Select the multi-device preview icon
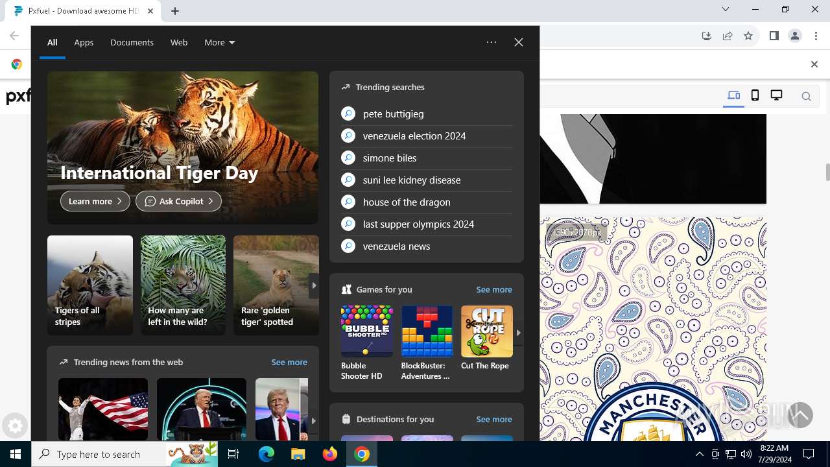This screenshot has height=467, width=830. [x=733, y=96]
